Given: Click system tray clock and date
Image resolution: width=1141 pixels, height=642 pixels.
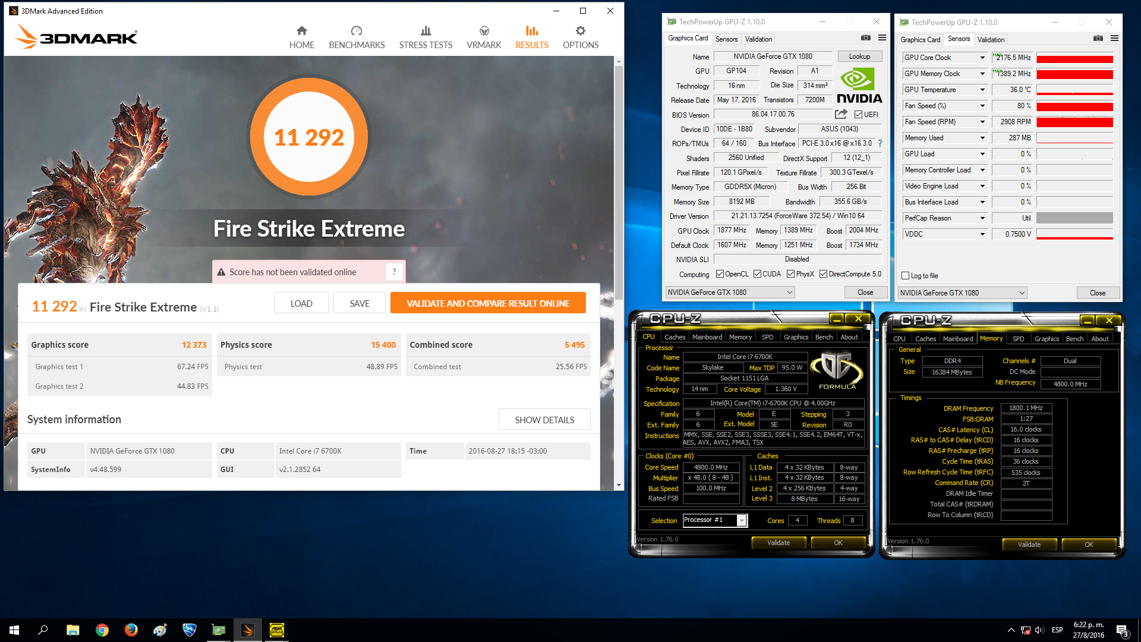Looking at the screenshot, I should (x=1089, y=630).
